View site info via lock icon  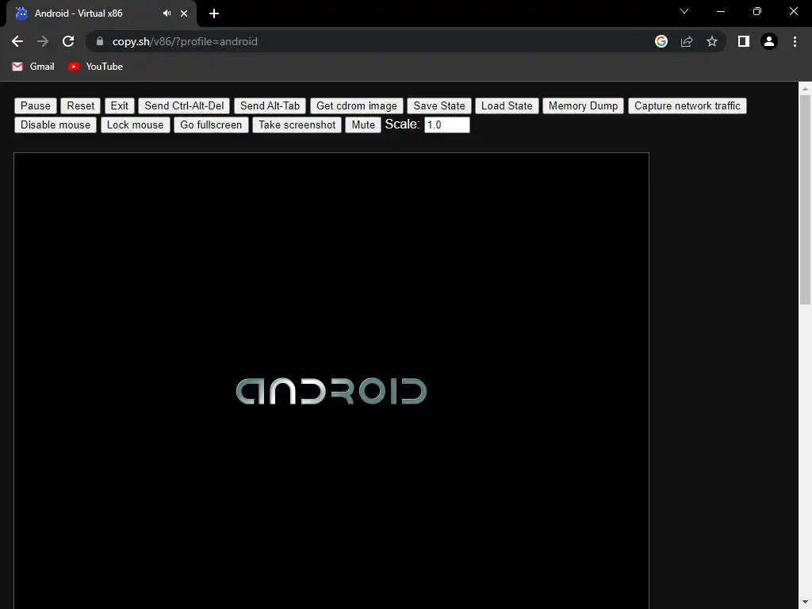[x=100, y=41]
